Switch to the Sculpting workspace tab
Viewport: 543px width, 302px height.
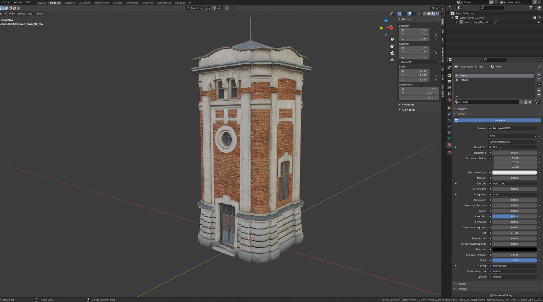pyautogui.click(x=69, y=3)
